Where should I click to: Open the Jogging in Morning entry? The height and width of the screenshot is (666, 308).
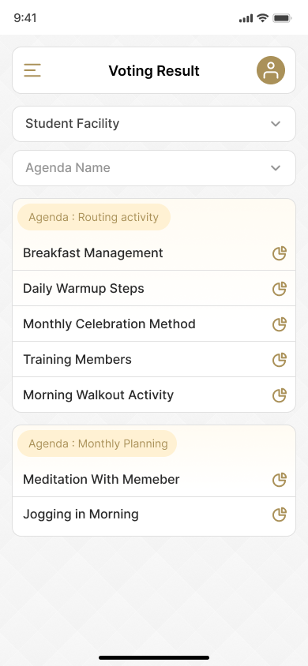(x=154, y=514)
